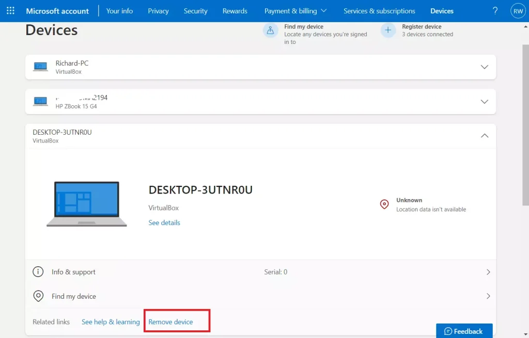Click the Register device plus icon
Screen dimensions: 529x338
(x=388, y=30)
